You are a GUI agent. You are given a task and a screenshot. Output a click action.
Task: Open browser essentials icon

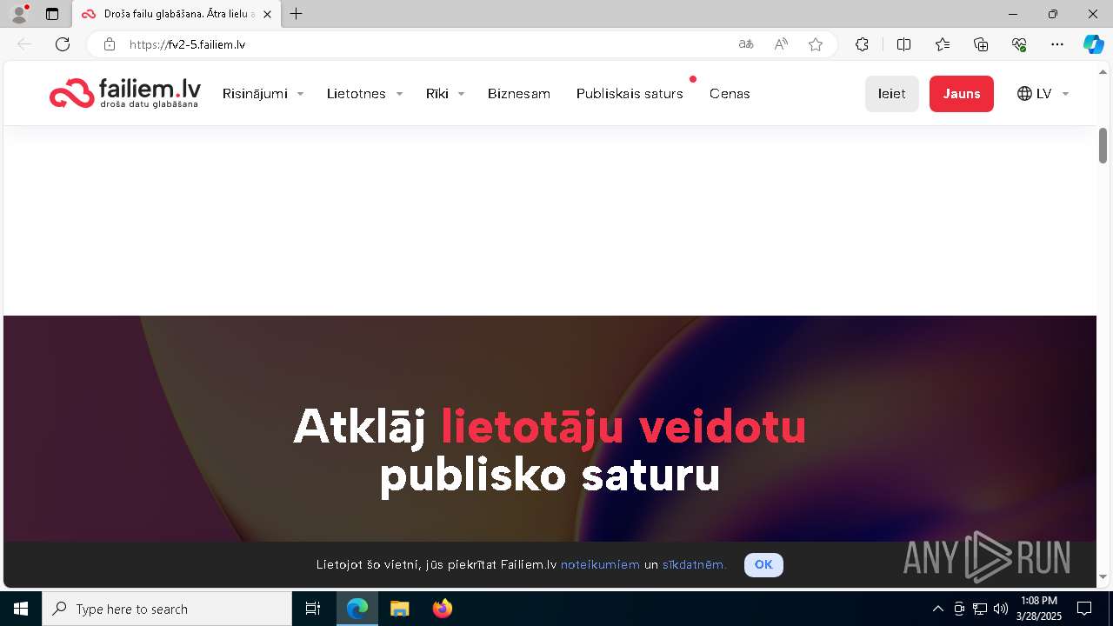coord(1019,44)
